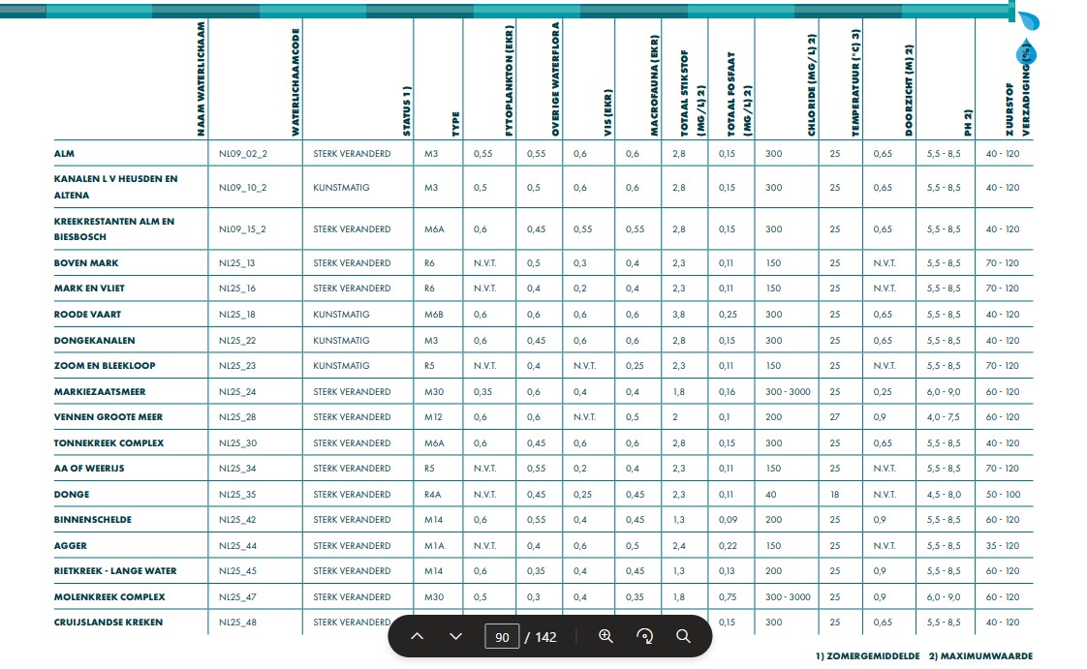This screenshot has height=669, width=1087.
Task: Select the 4,0 - 7,5 pH value
Action: 944,417
